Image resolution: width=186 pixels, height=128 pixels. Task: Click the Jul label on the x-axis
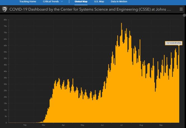click(122, 125)
